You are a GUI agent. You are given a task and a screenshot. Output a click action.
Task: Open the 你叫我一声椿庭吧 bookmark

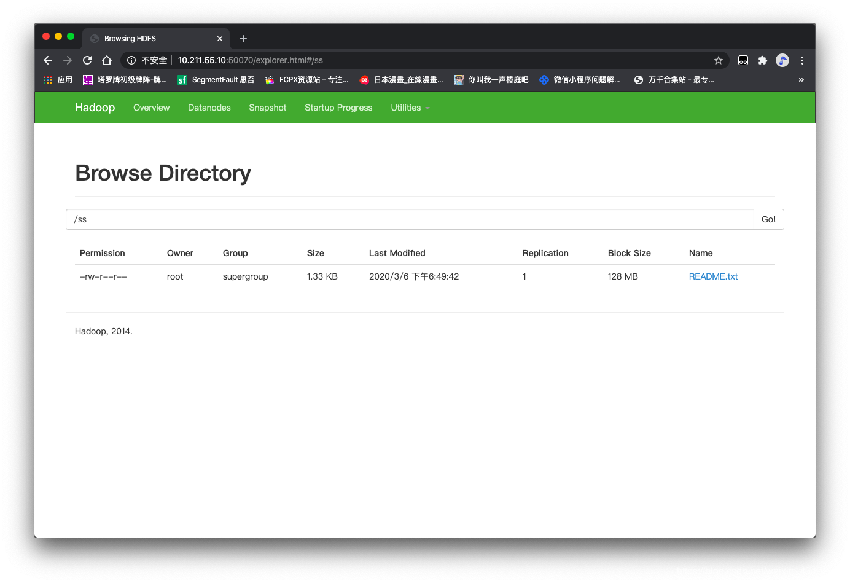(x=491, y=80)
